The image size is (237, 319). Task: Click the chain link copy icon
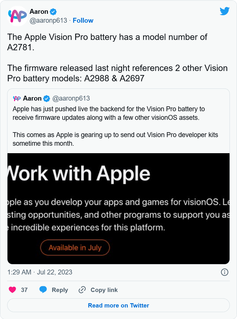[82, 290]
